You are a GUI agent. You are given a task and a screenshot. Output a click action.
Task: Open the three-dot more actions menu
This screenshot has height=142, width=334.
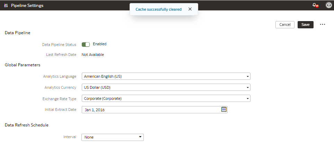point(323,25)
